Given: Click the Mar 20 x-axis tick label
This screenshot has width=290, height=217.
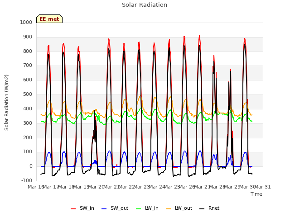Looking at the screenshot, I should coord(97,187).
